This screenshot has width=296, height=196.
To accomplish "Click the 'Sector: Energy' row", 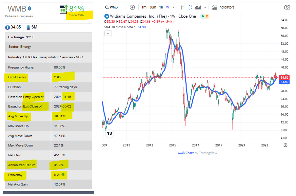I will click(x=48, y=47).
